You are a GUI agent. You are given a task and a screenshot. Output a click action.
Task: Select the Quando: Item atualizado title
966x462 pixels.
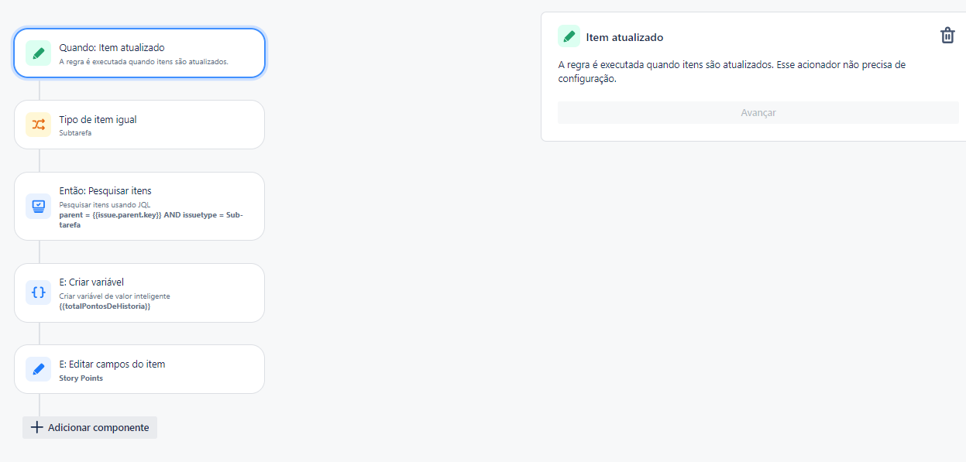[x=112, y=48]
